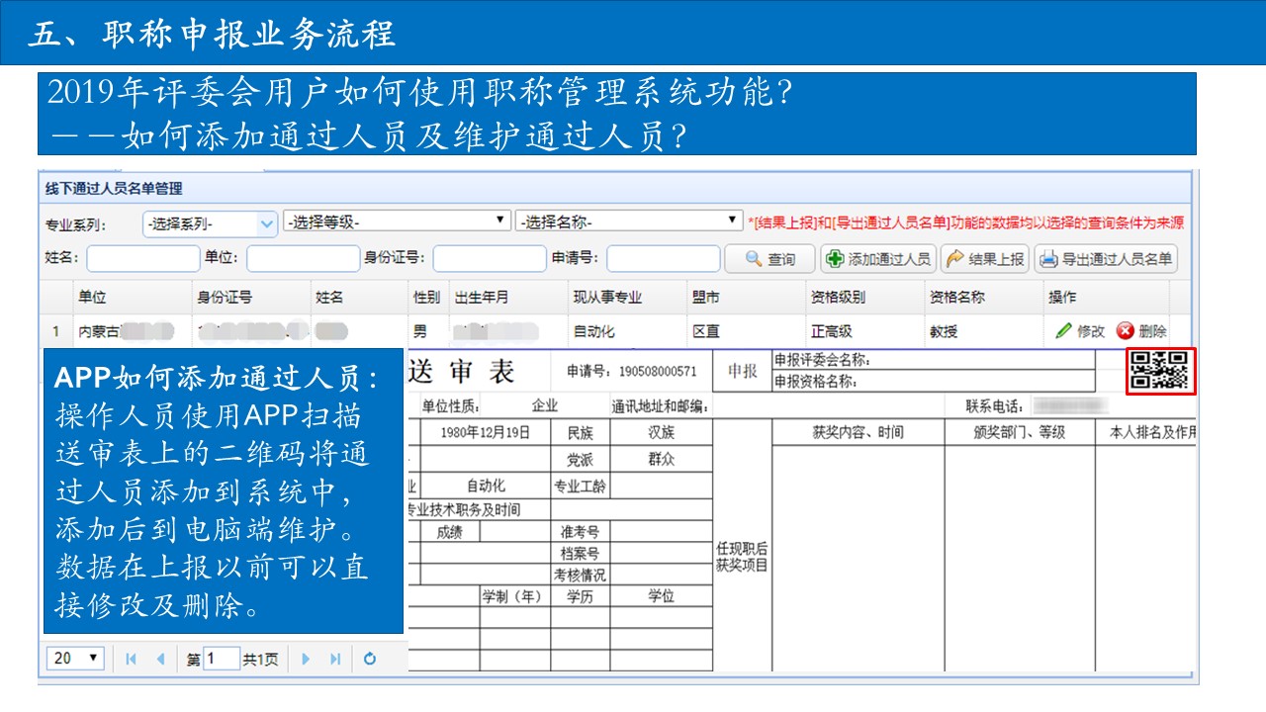
Task: Open the 选择名称 dropdown
Action: [x=628, y=222]
